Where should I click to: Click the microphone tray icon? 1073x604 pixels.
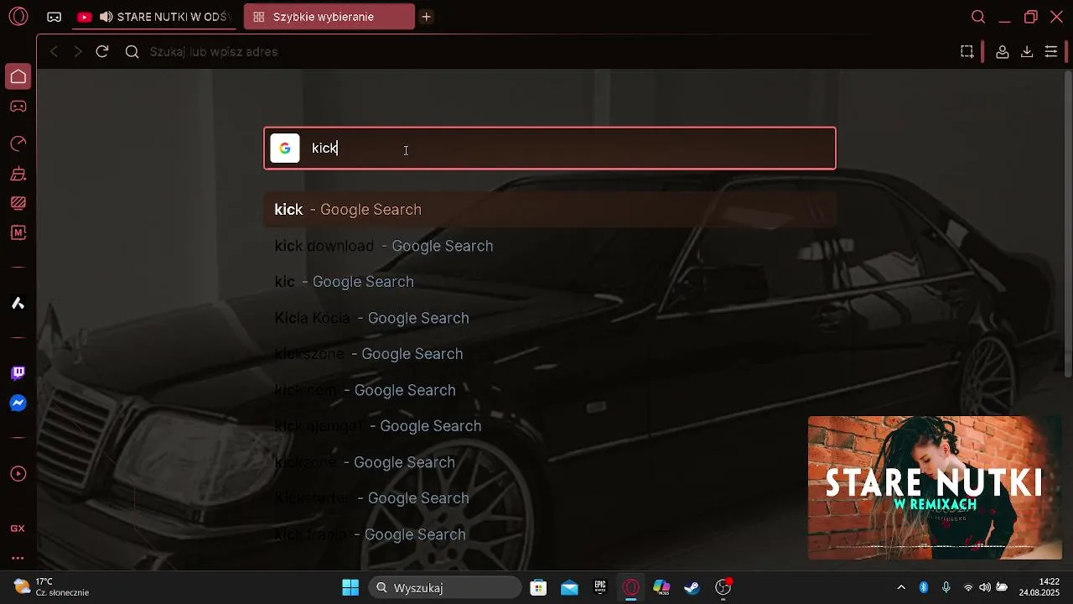coord(946,587)
